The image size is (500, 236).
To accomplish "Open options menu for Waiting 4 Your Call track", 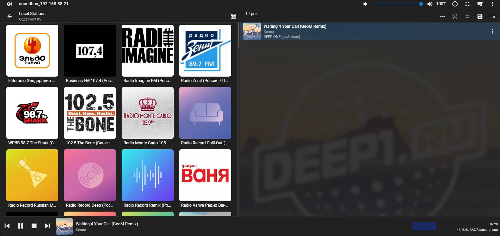I will pyautogui.click(x=492, y=31).
